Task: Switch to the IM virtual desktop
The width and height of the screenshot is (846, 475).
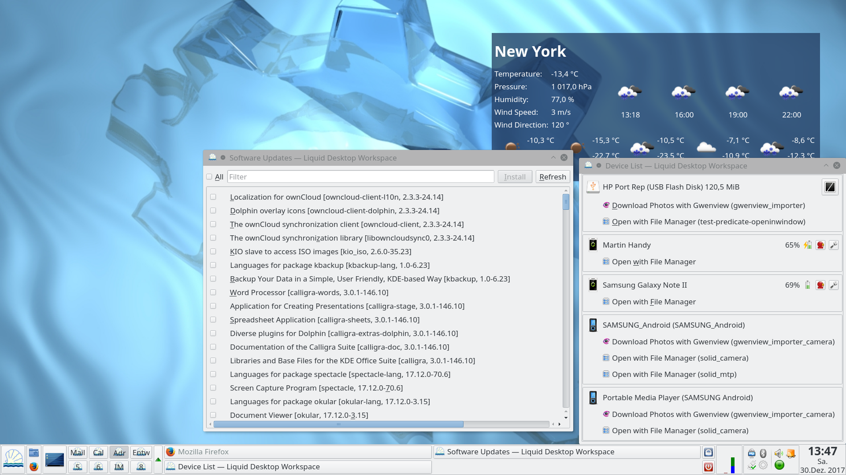Action: [x=119, y=467]
